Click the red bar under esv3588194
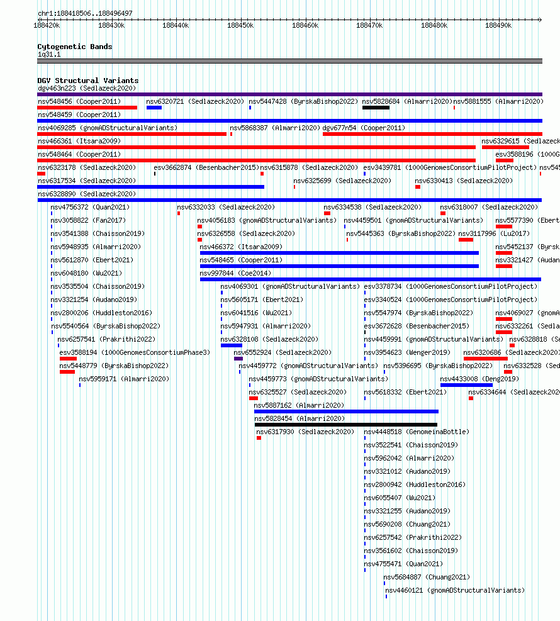Viewport: 560px width, 621px height. pos(68,359)
